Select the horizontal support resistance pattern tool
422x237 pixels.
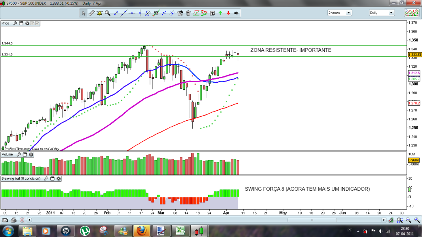196,13
